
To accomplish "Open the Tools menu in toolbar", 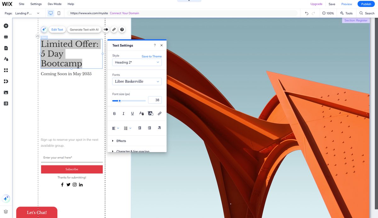I will pyautogui.click(x=346, y=13).
